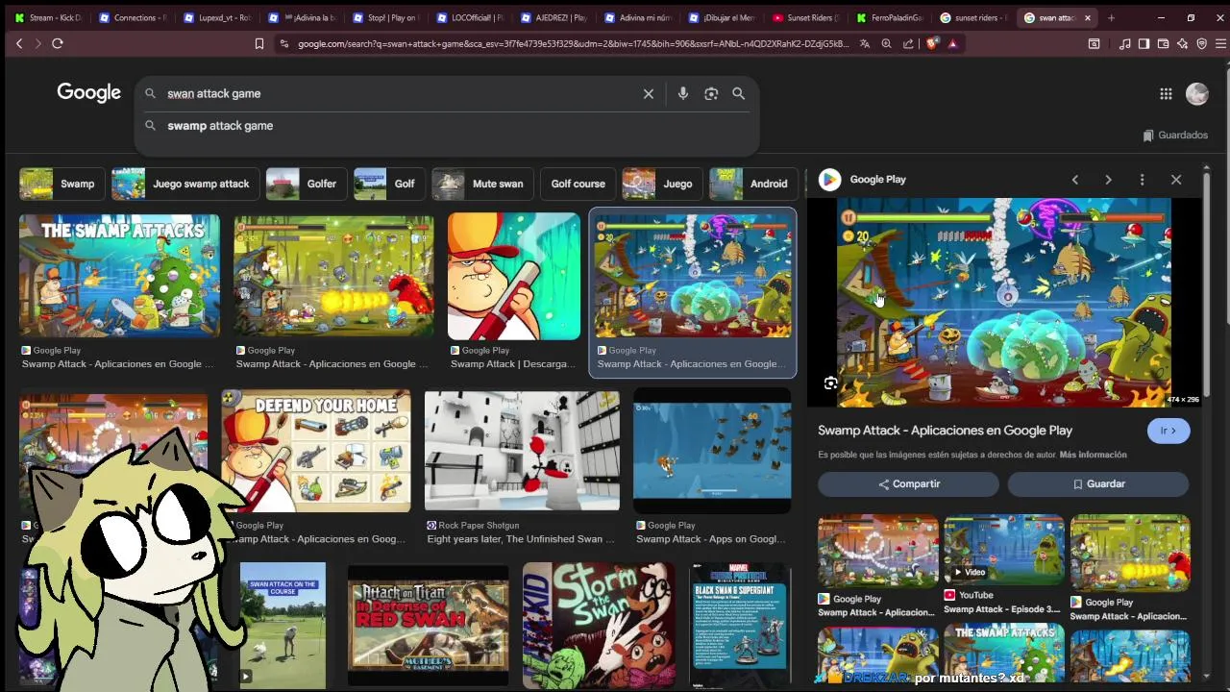Open the Brave Shields lion icon
The width and height of the screenshot is (1230, 692).
click(x=931, y=43)
